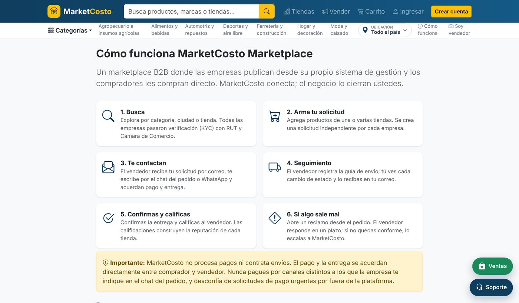Click the floating Soporte button
Screen dimensions: 519x303
point(491,287)
